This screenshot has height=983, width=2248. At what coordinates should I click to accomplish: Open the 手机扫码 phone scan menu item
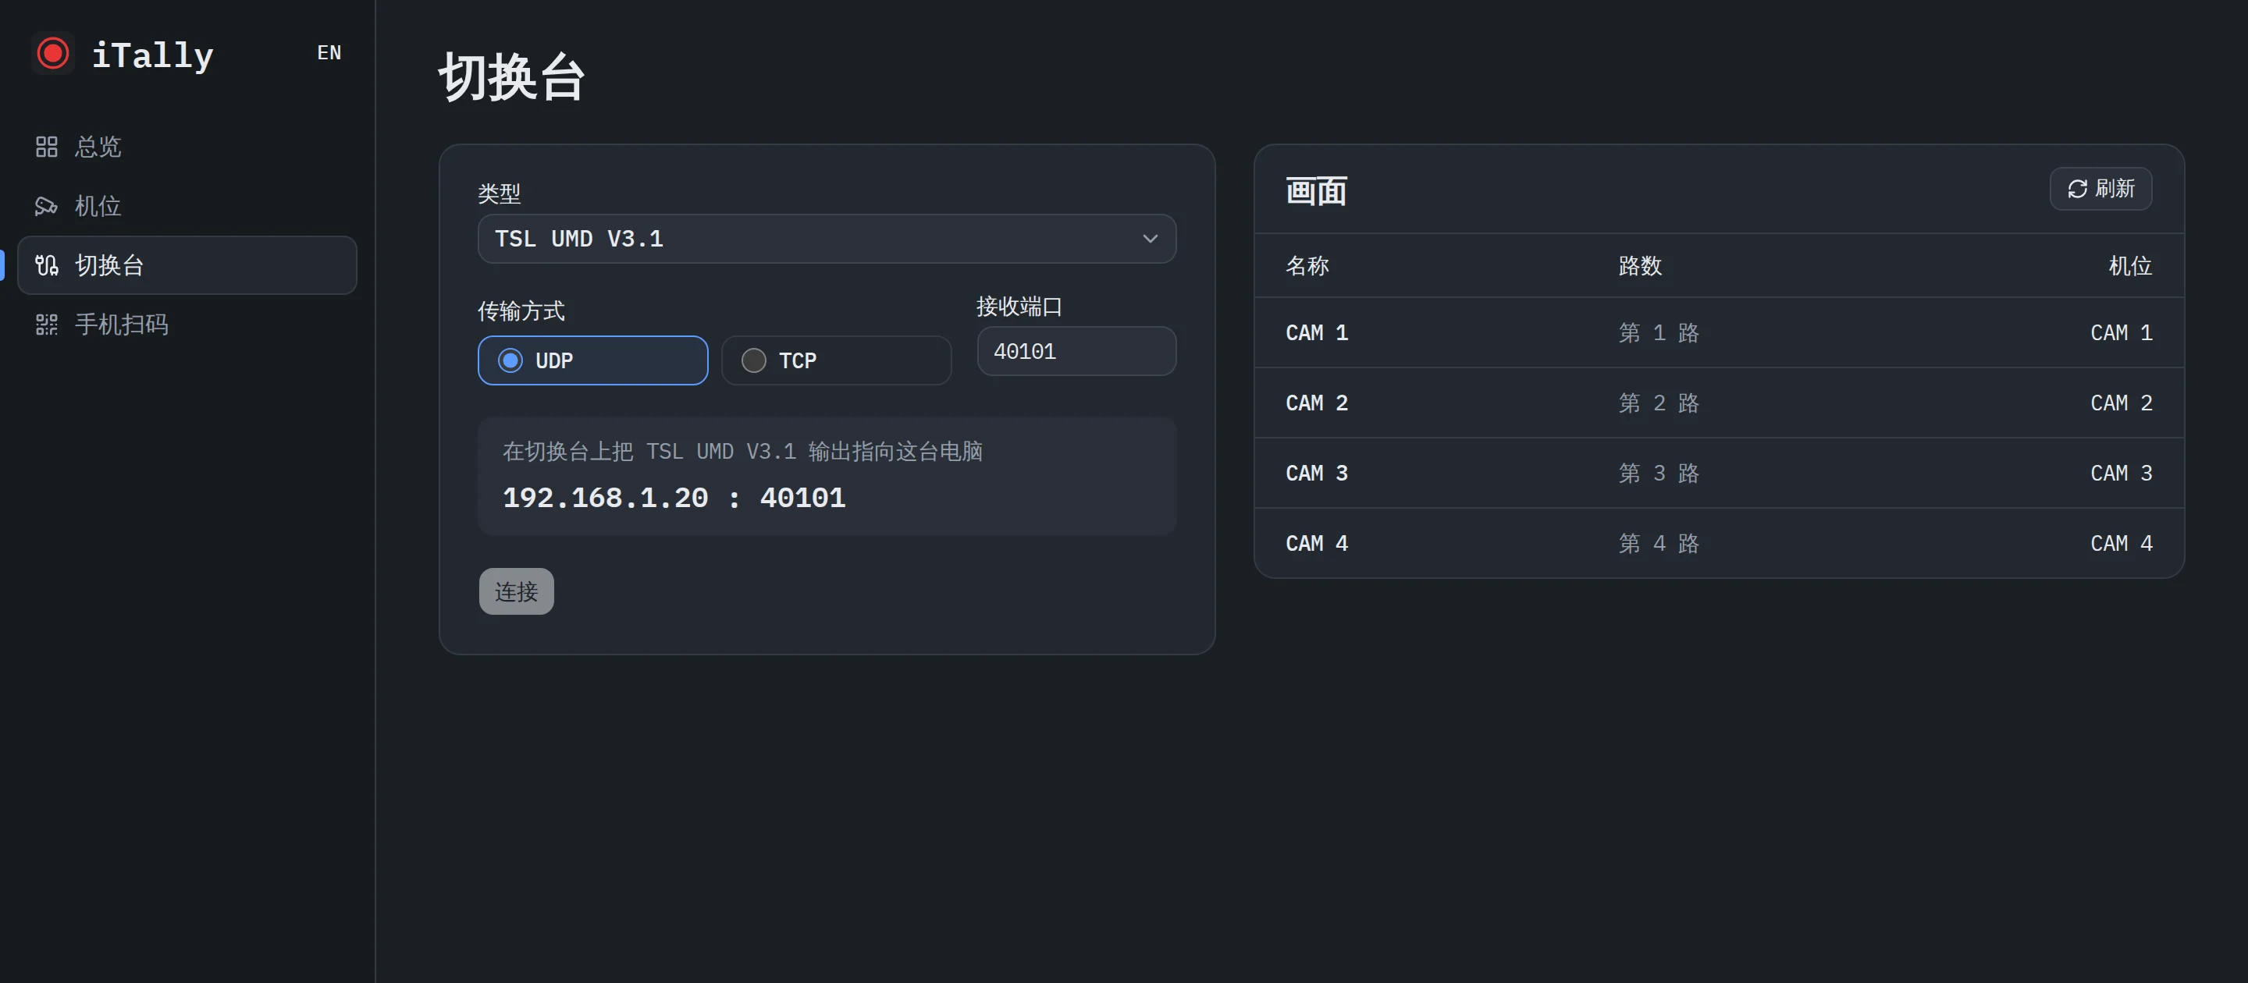tap(187, 325)
